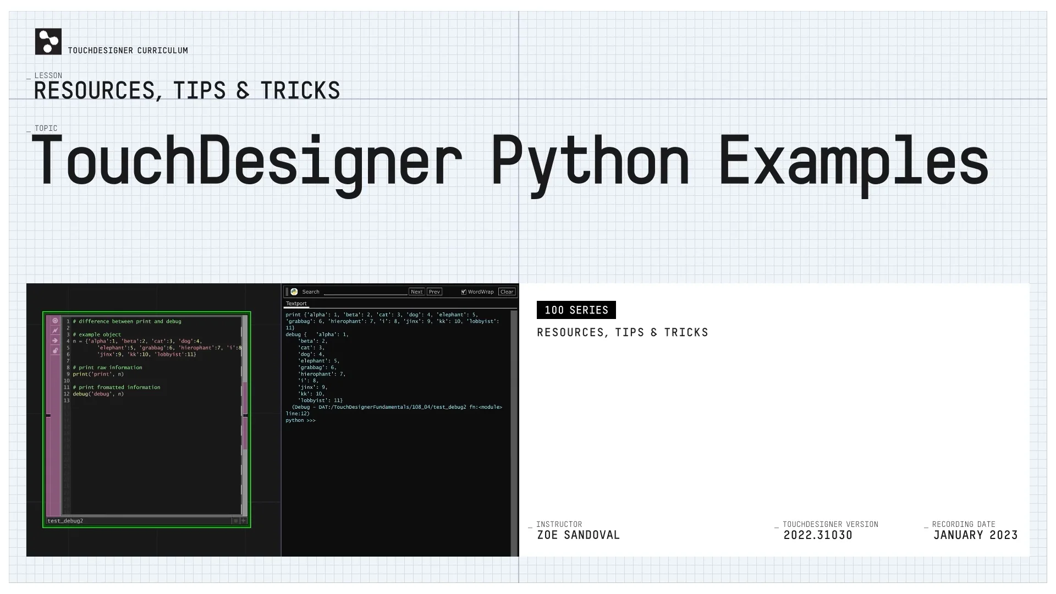Click the viewer active flag on test_debug2
This screenshot has width=1056, height=594.
(55, 321)
